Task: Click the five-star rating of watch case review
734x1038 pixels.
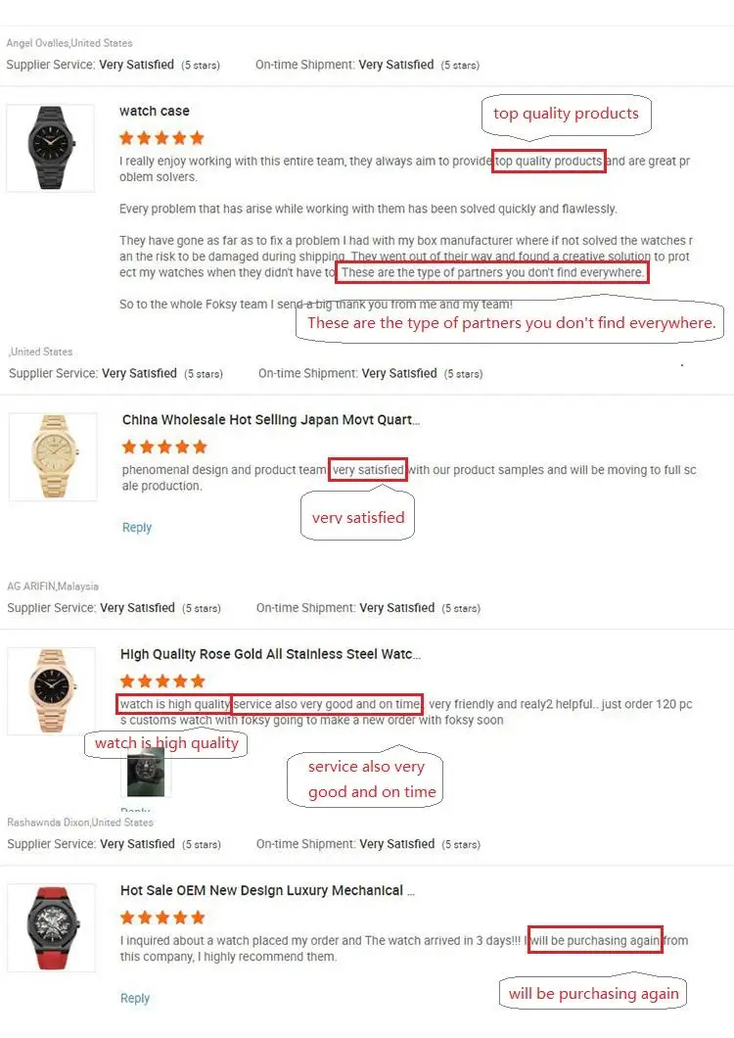Action: (x=161, y=138)
